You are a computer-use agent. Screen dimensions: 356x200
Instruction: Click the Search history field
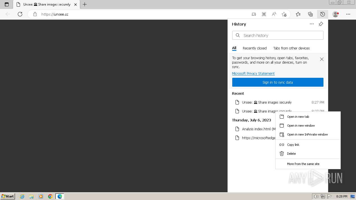pyautogui.click(x=278, y=35)
